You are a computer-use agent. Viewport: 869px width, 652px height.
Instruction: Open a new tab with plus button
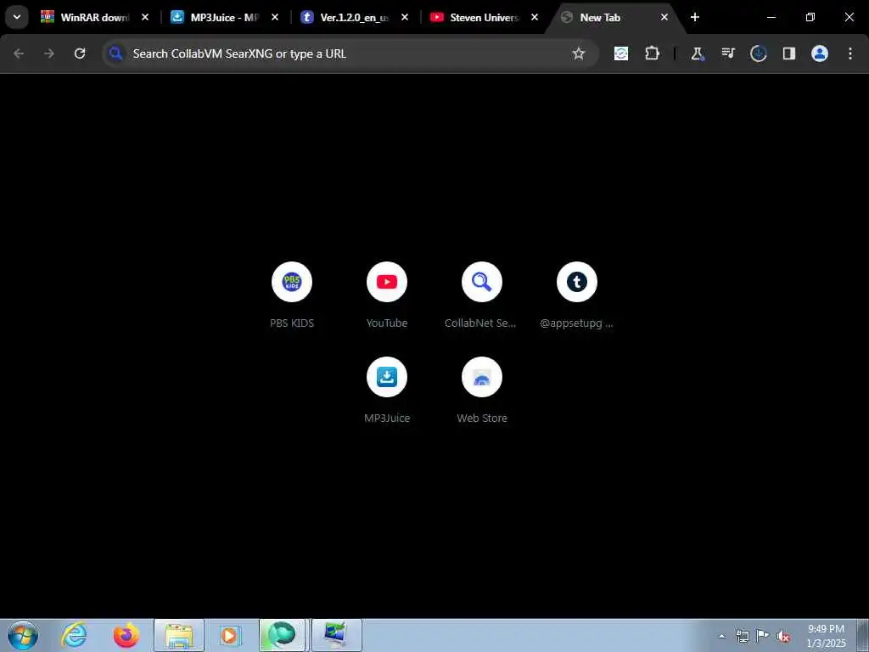pyautogui.click(x=695, y=17)
